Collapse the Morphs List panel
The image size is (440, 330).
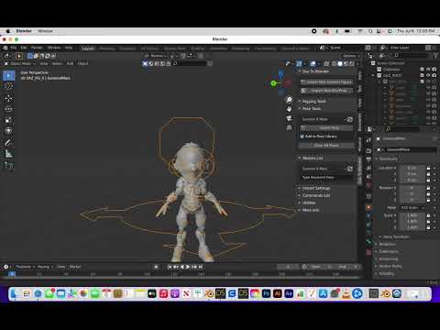pyautogui.click(x=313, y=158)
